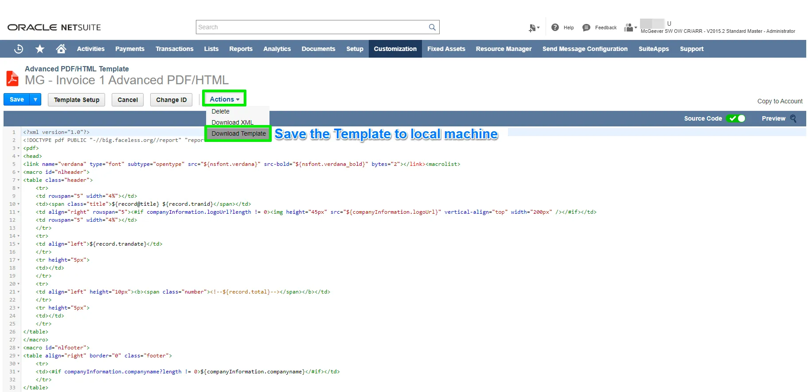This screenshot has width=808, height=392.
Task: Click the Preview link
Action: tap(773, 118)
